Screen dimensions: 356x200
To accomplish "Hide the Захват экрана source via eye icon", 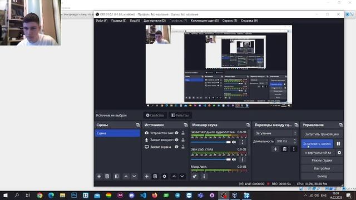I will point(176,147).
